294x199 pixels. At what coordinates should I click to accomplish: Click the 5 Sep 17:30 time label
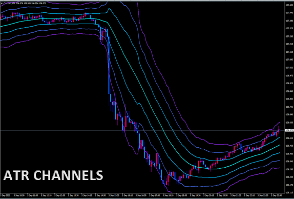[155, 195]
